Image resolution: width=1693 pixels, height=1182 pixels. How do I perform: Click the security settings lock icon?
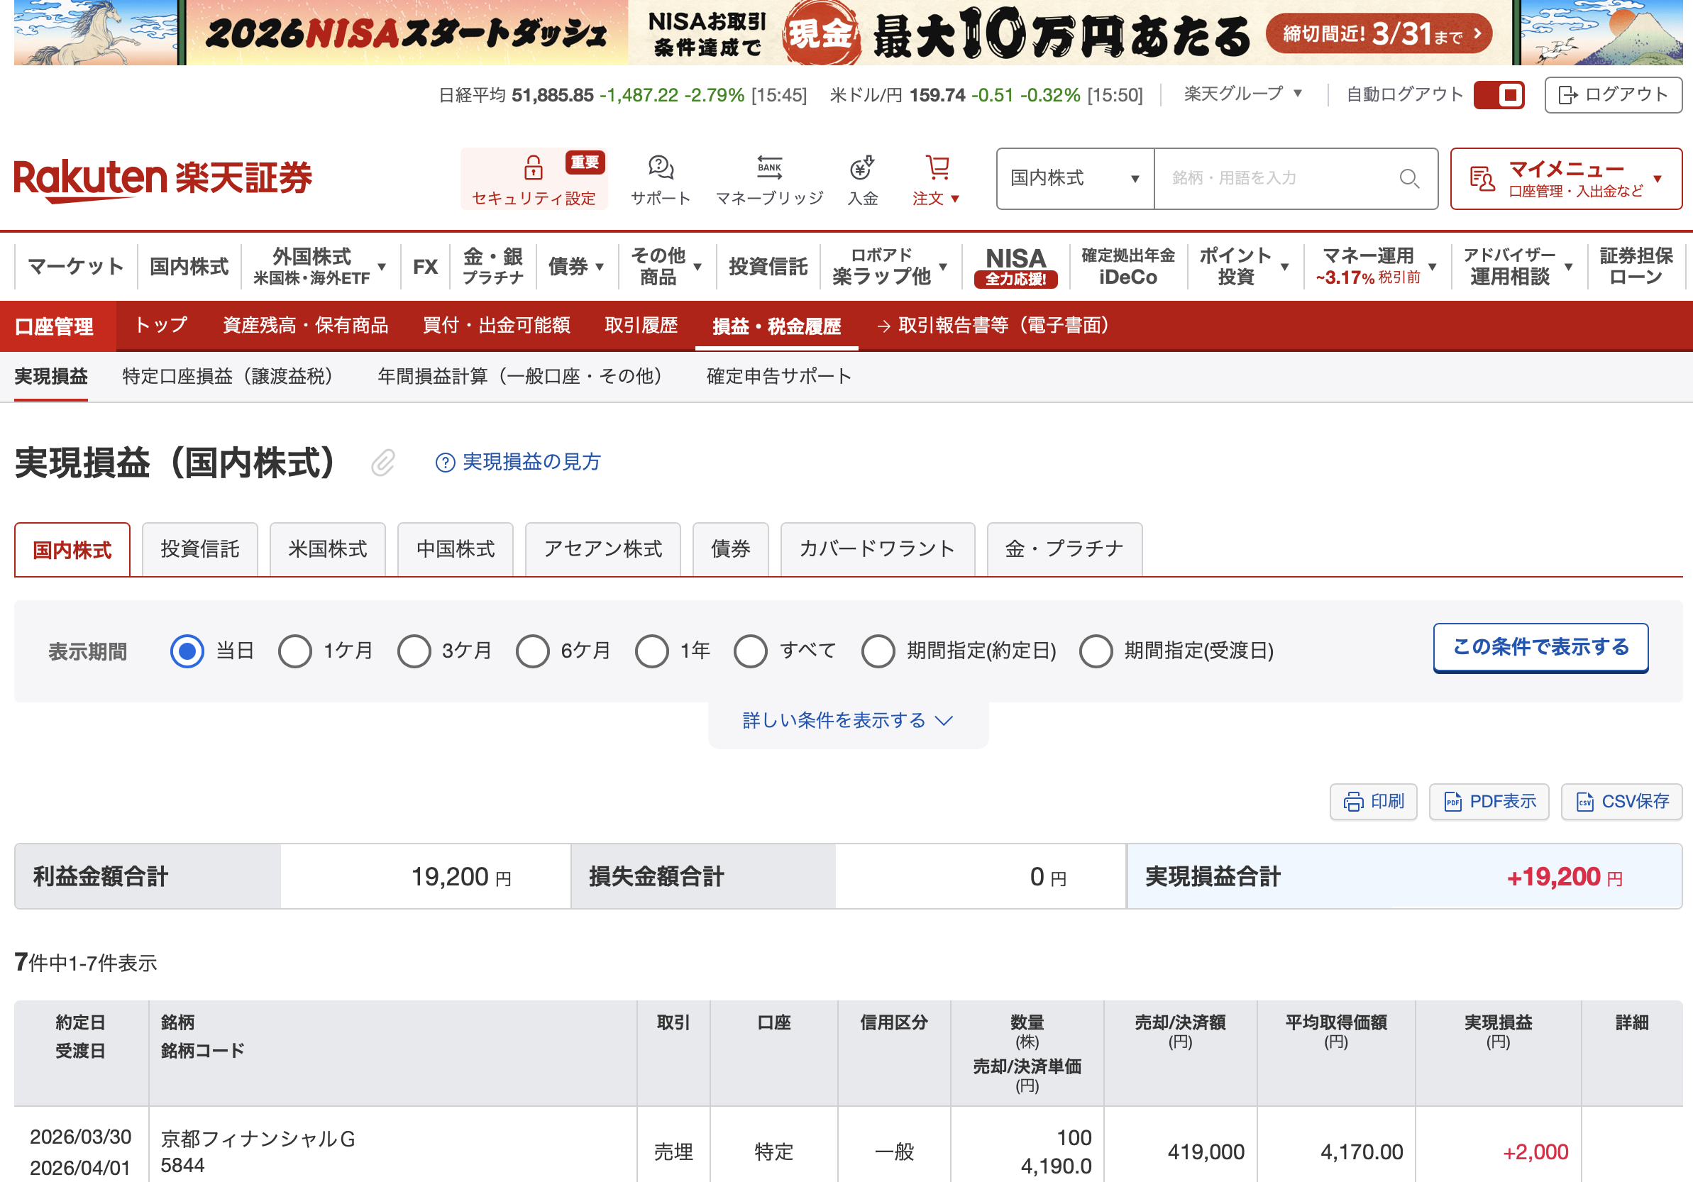(533, 167)
